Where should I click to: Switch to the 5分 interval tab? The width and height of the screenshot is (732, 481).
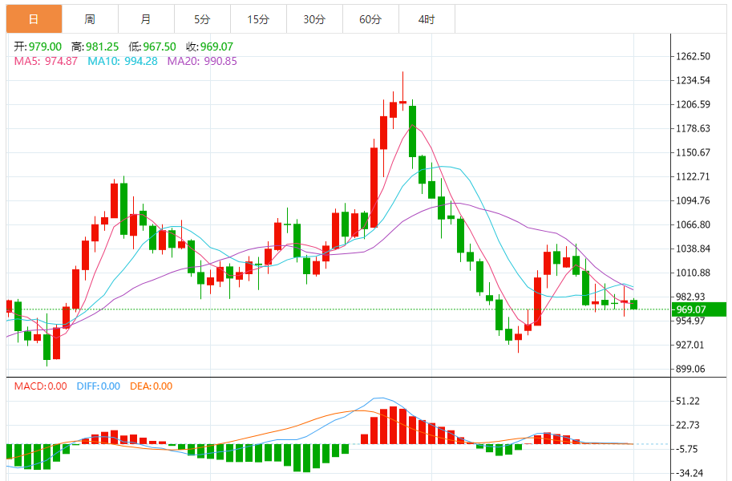[x=202, y=19]
